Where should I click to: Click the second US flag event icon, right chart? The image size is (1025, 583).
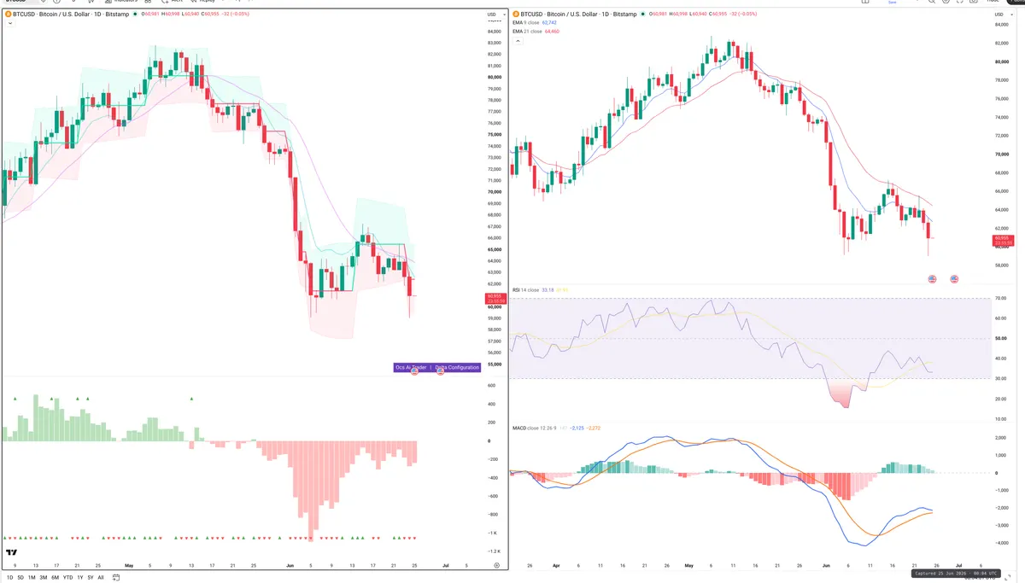954,279
